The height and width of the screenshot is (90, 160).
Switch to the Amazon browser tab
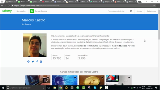(x=71, y=2)
